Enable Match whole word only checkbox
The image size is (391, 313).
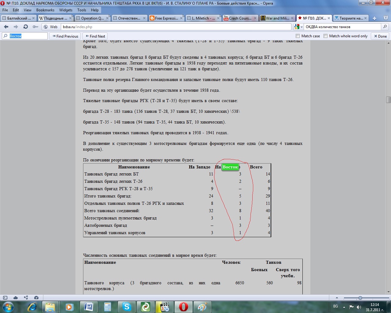click(x=326, y=36)
